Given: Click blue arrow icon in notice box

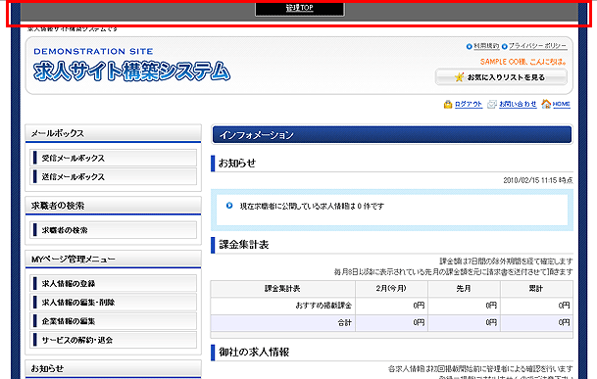Looking at the screenshot, I should point(229,206).
